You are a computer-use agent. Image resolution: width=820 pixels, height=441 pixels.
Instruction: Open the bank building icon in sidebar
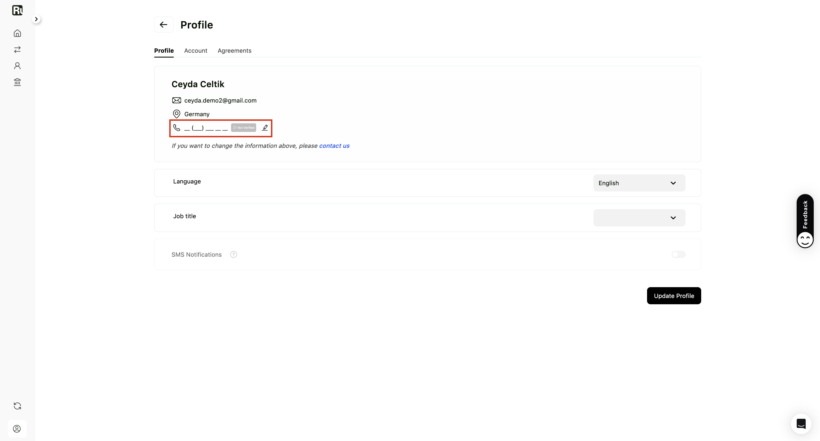click(17, 82)
